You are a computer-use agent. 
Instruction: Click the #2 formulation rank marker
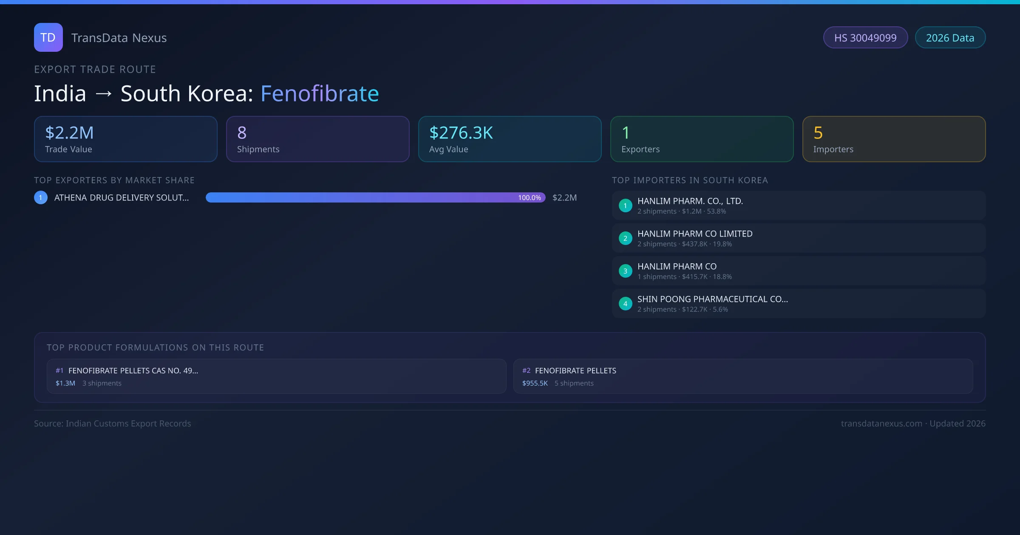[526, 371]
